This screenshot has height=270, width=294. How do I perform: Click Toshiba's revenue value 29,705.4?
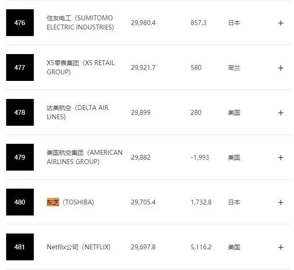[x=143, y=202]
